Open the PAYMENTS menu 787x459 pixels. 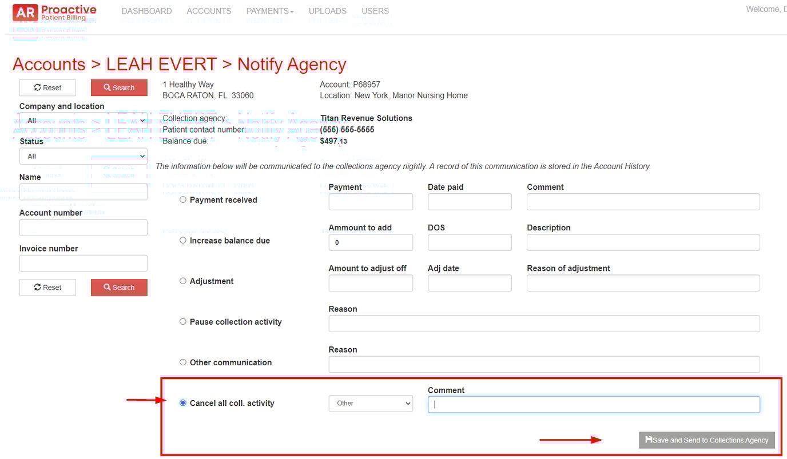[269, 10]
